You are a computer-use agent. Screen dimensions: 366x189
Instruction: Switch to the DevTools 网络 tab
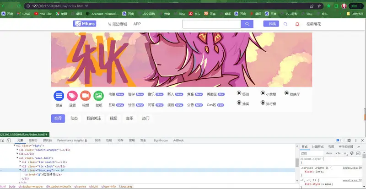[97, 140]
